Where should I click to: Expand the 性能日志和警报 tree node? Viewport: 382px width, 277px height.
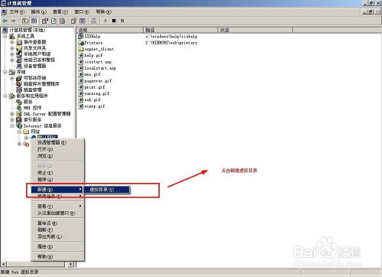(x=12, y=60)
